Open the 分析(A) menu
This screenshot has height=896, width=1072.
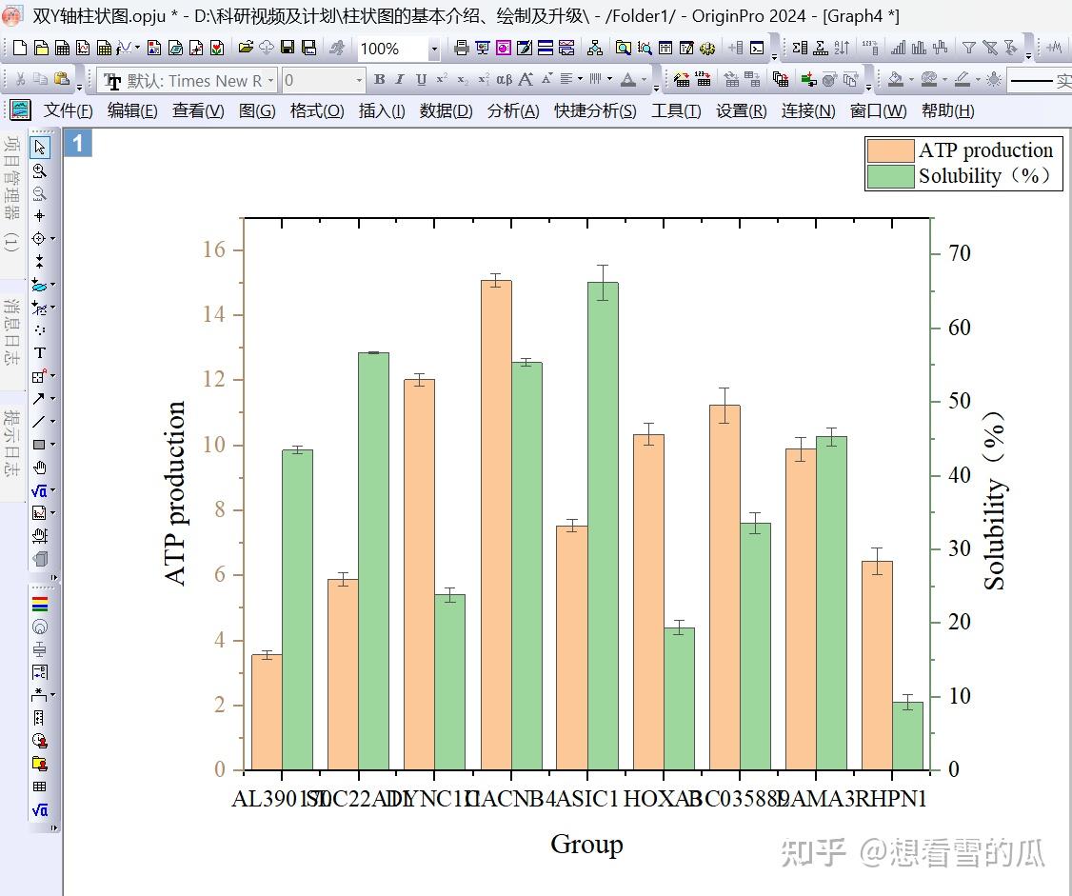(x=513, y=110)
